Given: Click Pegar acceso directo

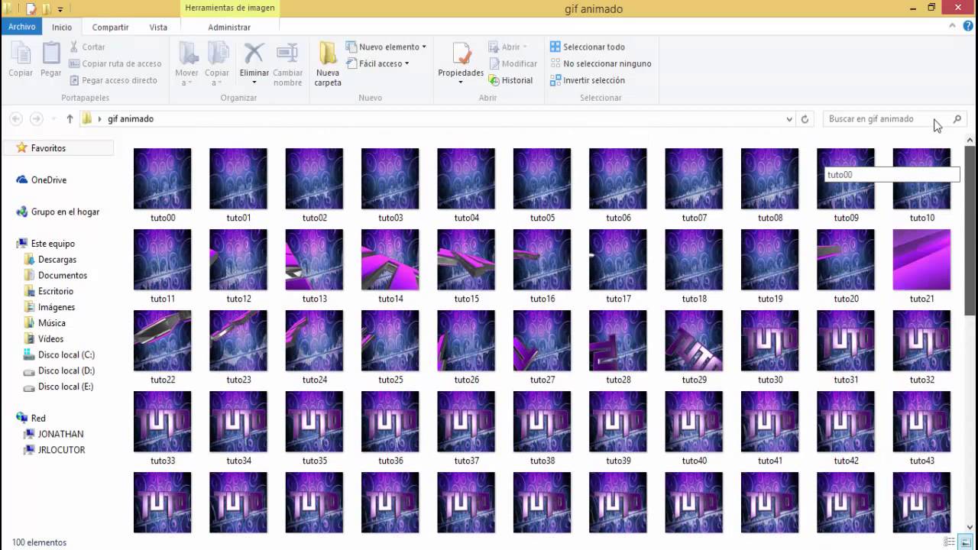Looking at the screenshot, I should tap(113, 80).
